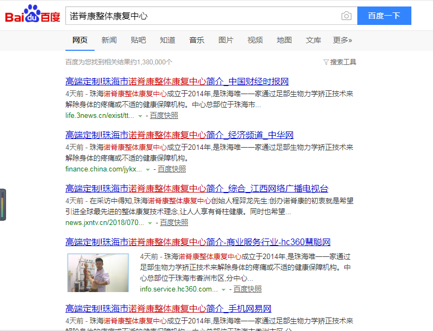Image resolution: width=433 pixels, height=331 pixels.
Task: Open the 音乐 tab
Action: (x=197, y=41)
